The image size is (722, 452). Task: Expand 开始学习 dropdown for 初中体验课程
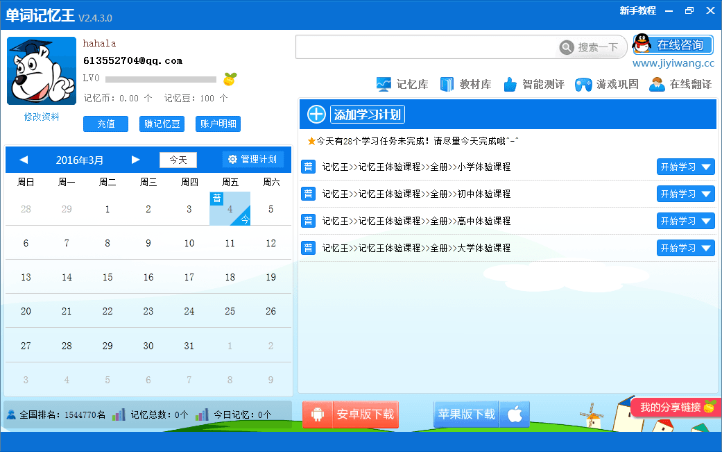pyautogui.click(x=706, y=194)
